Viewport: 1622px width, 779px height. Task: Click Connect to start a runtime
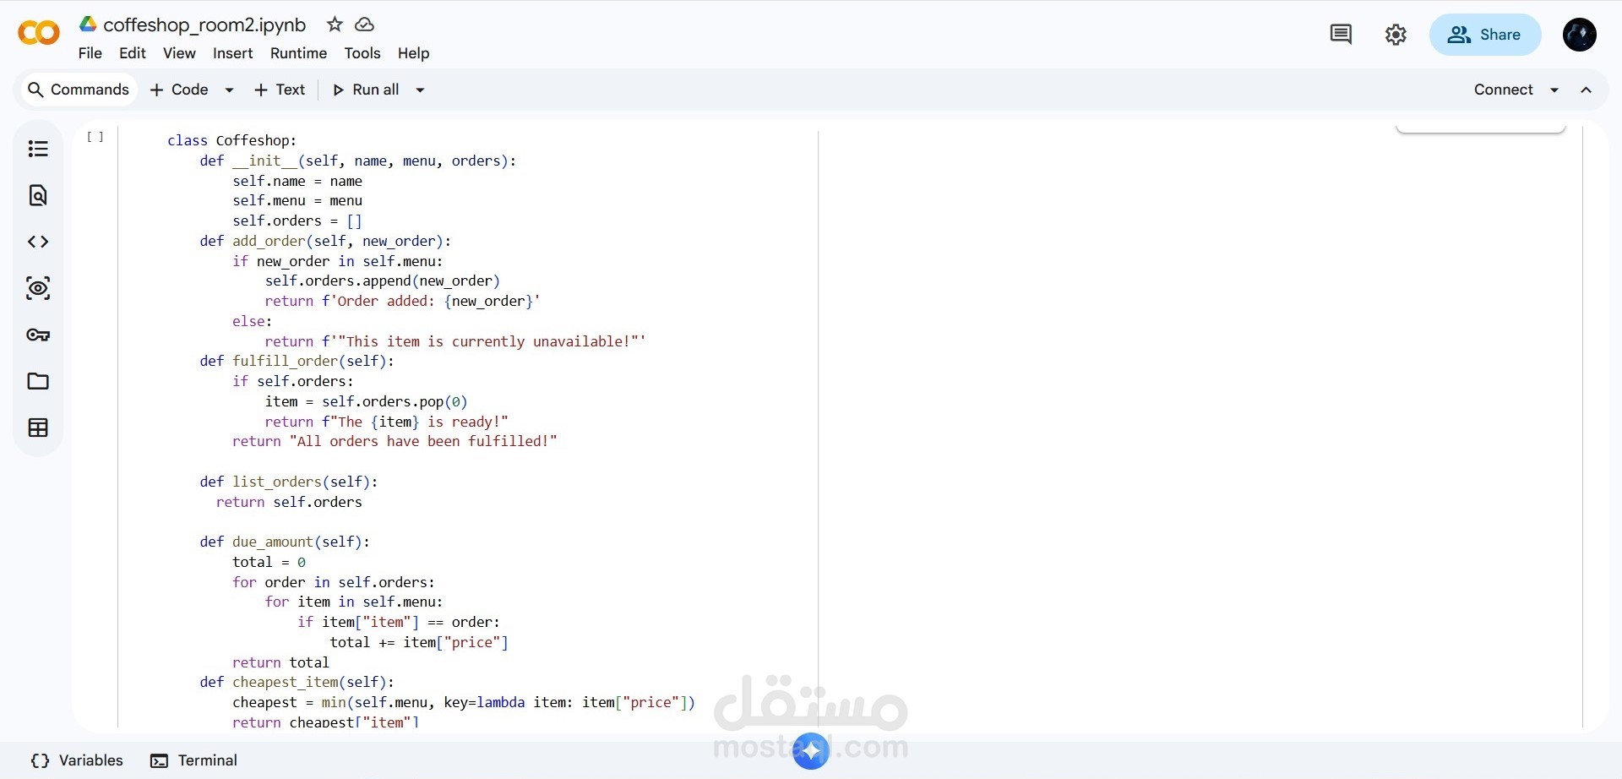(1503, 90)
